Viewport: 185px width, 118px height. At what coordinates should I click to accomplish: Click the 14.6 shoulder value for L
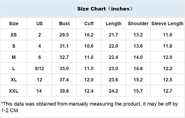click(138, 68)
